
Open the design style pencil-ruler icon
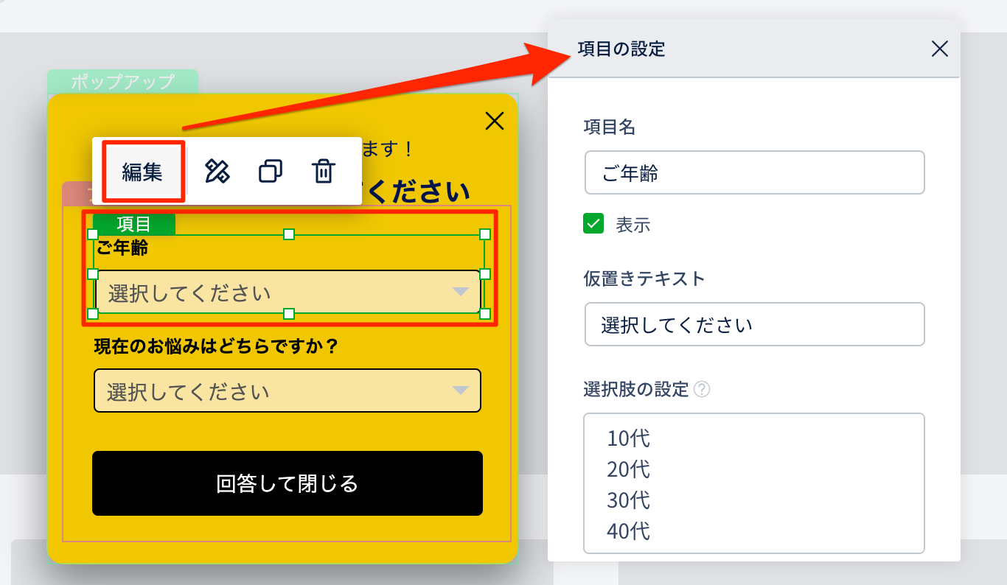pos(217,172)
